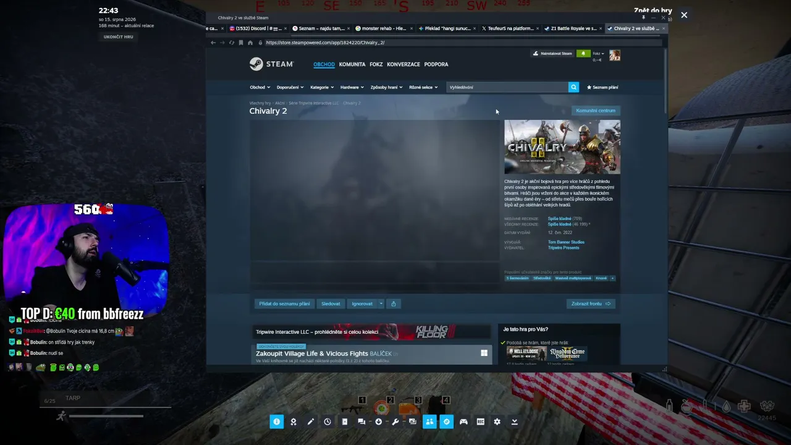791x445 pixels.
Task: Open Komunitní centrum button
Action: click(x=596, y=111)
